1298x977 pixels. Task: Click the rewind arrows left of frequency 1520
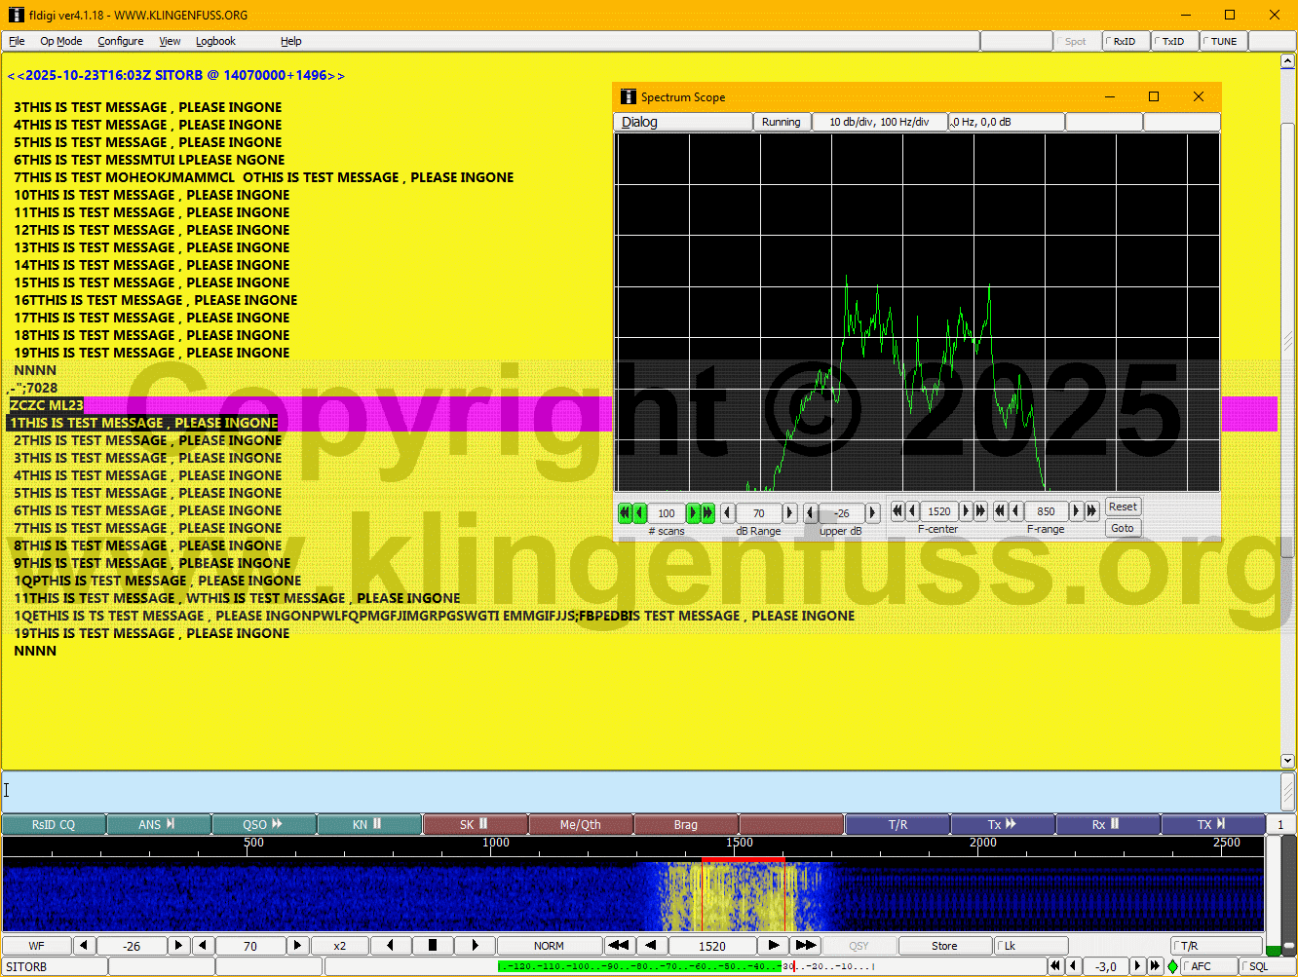(618, 945)
